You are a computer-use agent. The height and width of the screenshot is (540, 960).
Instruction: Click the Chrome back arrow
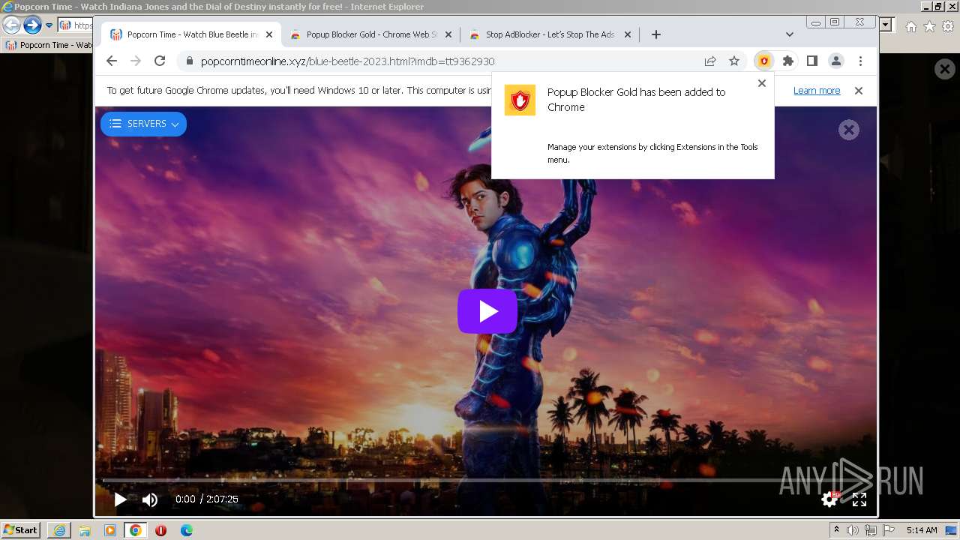point(112,61)
